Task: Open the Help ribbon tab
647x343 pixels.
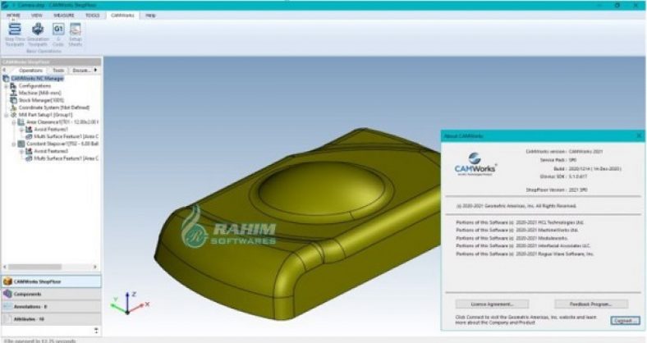Action: [x=150, y=16]
